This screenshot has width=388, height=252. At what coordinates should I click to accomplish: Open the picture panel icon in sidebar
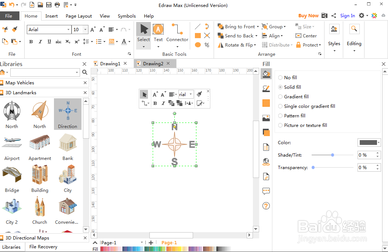266,118
